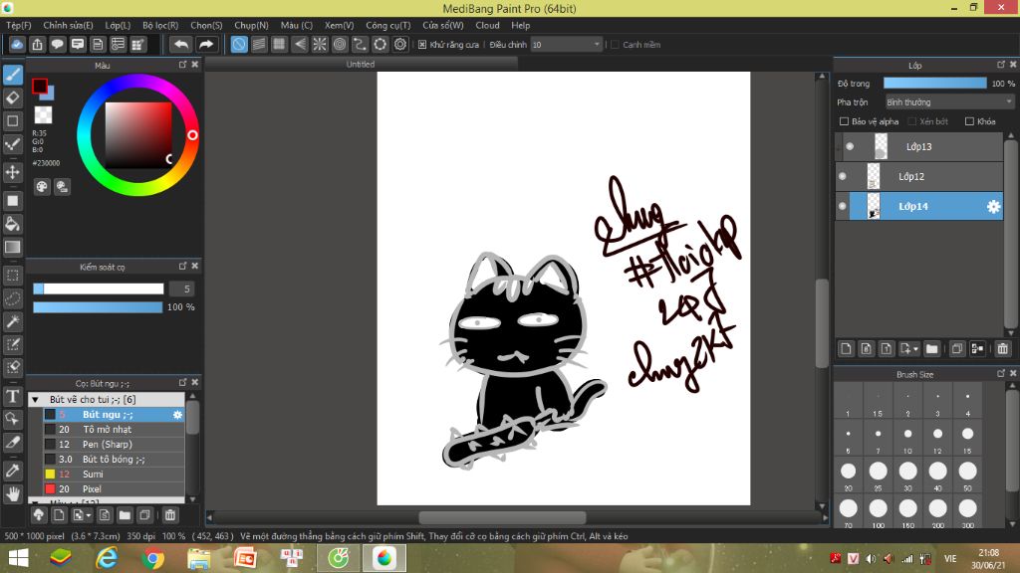
Task: Enable the Khóa lock checkbox
Action: click(969, 121)
